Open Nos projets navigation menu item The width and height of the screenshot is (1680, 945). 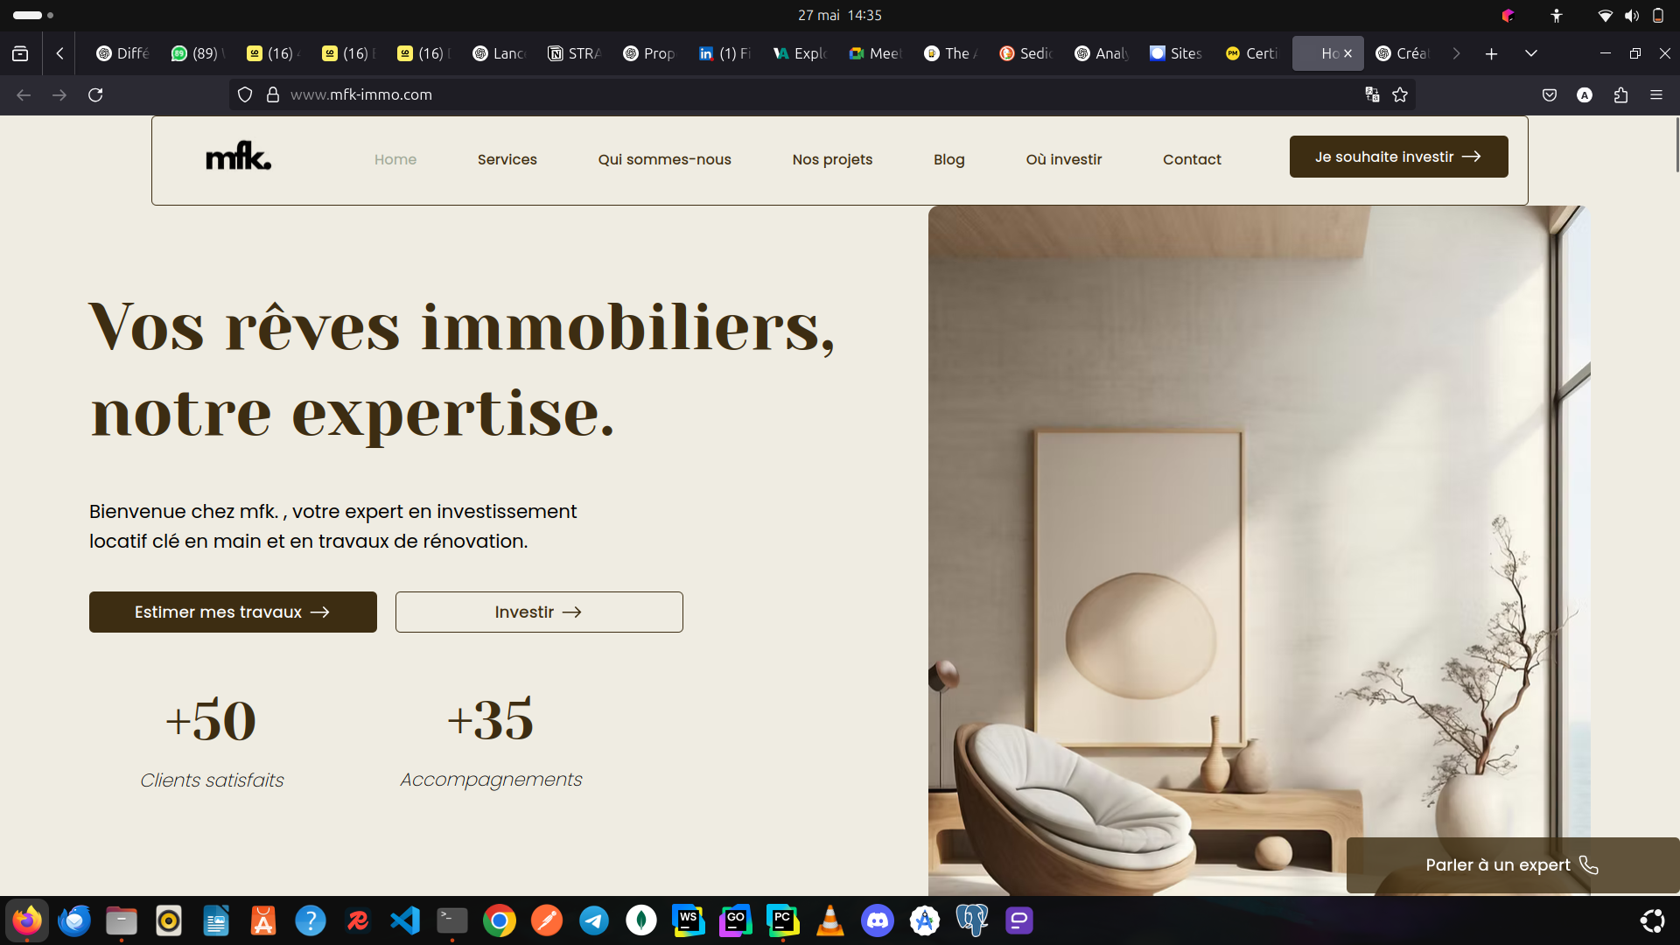click(x=832, y=159)
